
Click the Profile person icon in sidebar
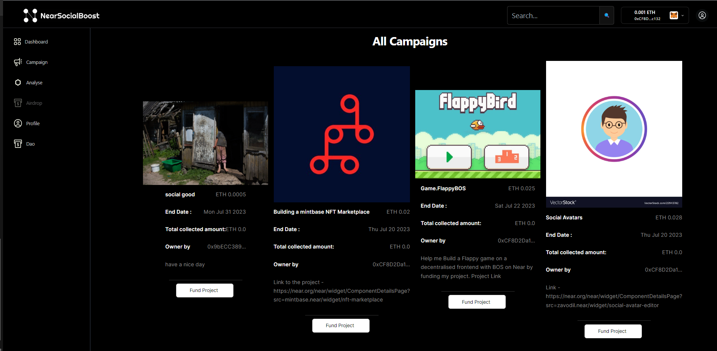click(x=18, y=123)
